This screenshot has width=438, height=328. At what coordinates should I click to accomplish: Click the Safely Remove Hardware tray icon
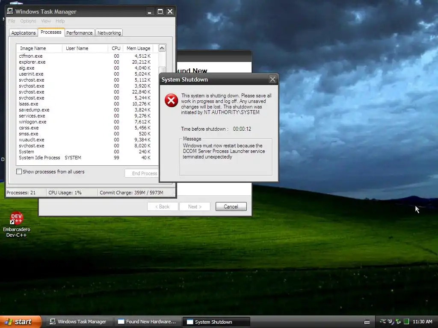[383, 322]
